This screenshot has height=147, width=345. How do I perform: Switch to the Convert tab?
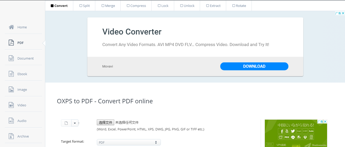[x=59, y=6]
